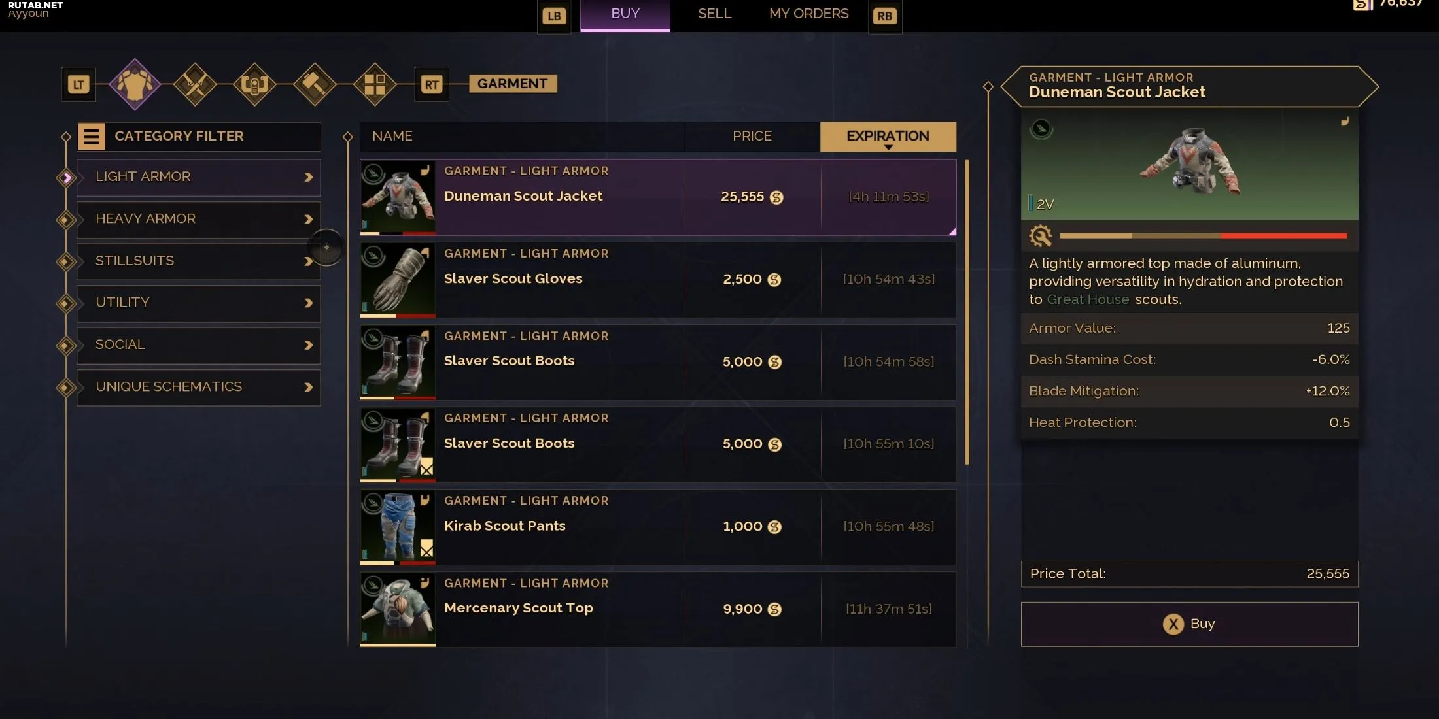1439x719 pixels.
Task: Choose the four-squares grid category icon
Action: coord(375,84)
